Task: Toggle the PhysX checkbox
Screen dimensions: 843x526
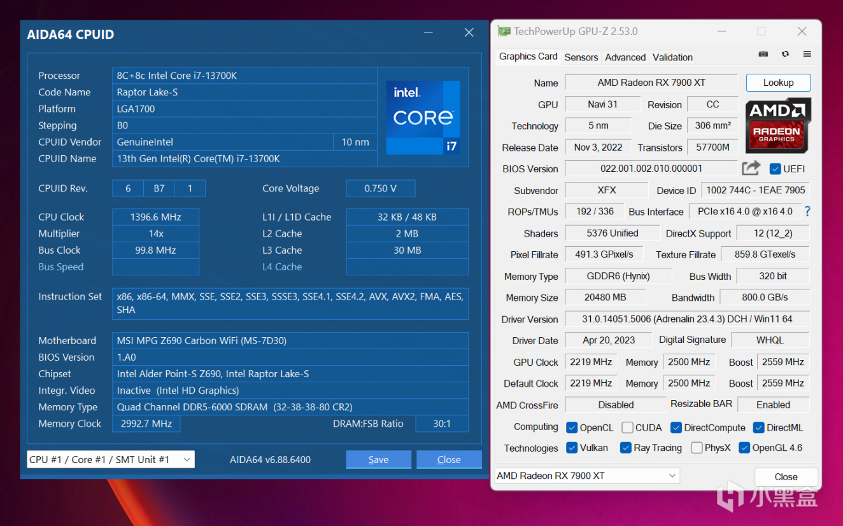Action: (x=697, y=448)
